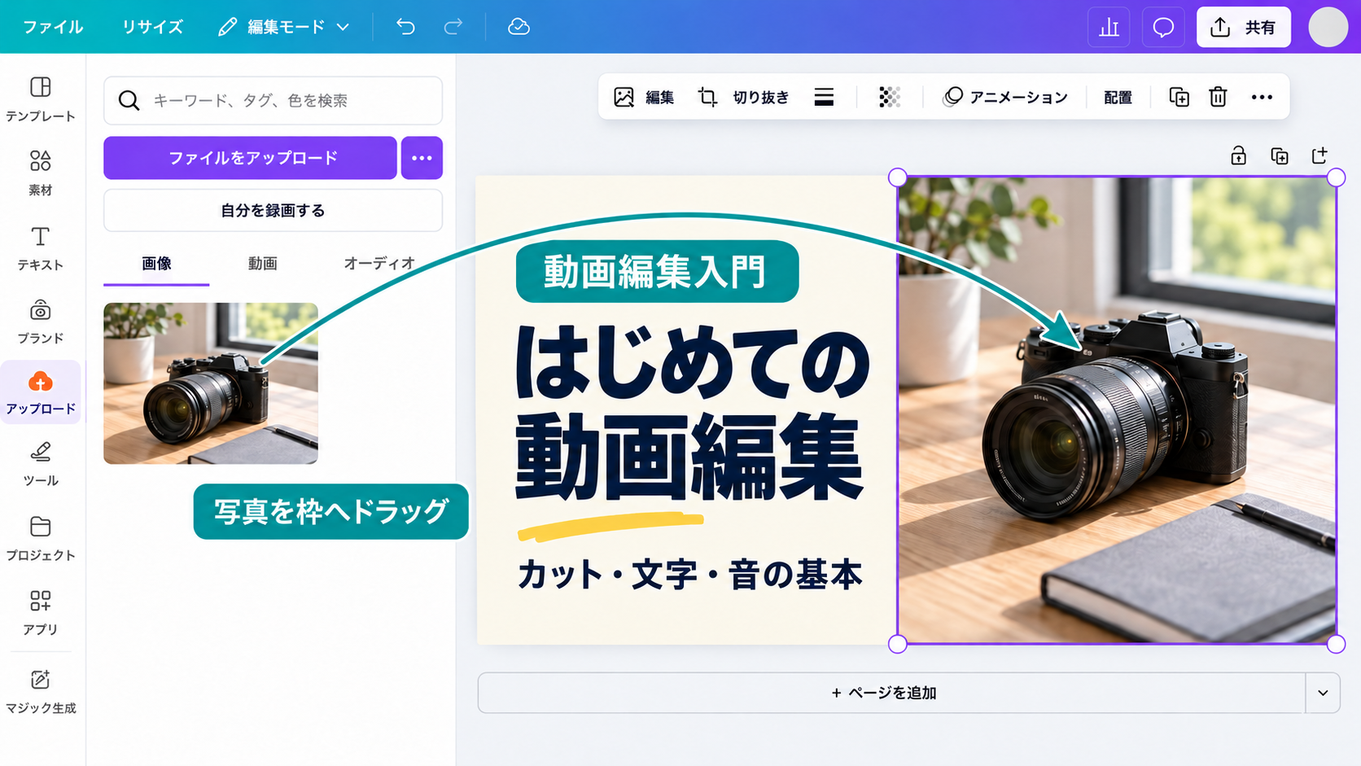
Task: Click ページを追加 button
Action: pos(891,693)
